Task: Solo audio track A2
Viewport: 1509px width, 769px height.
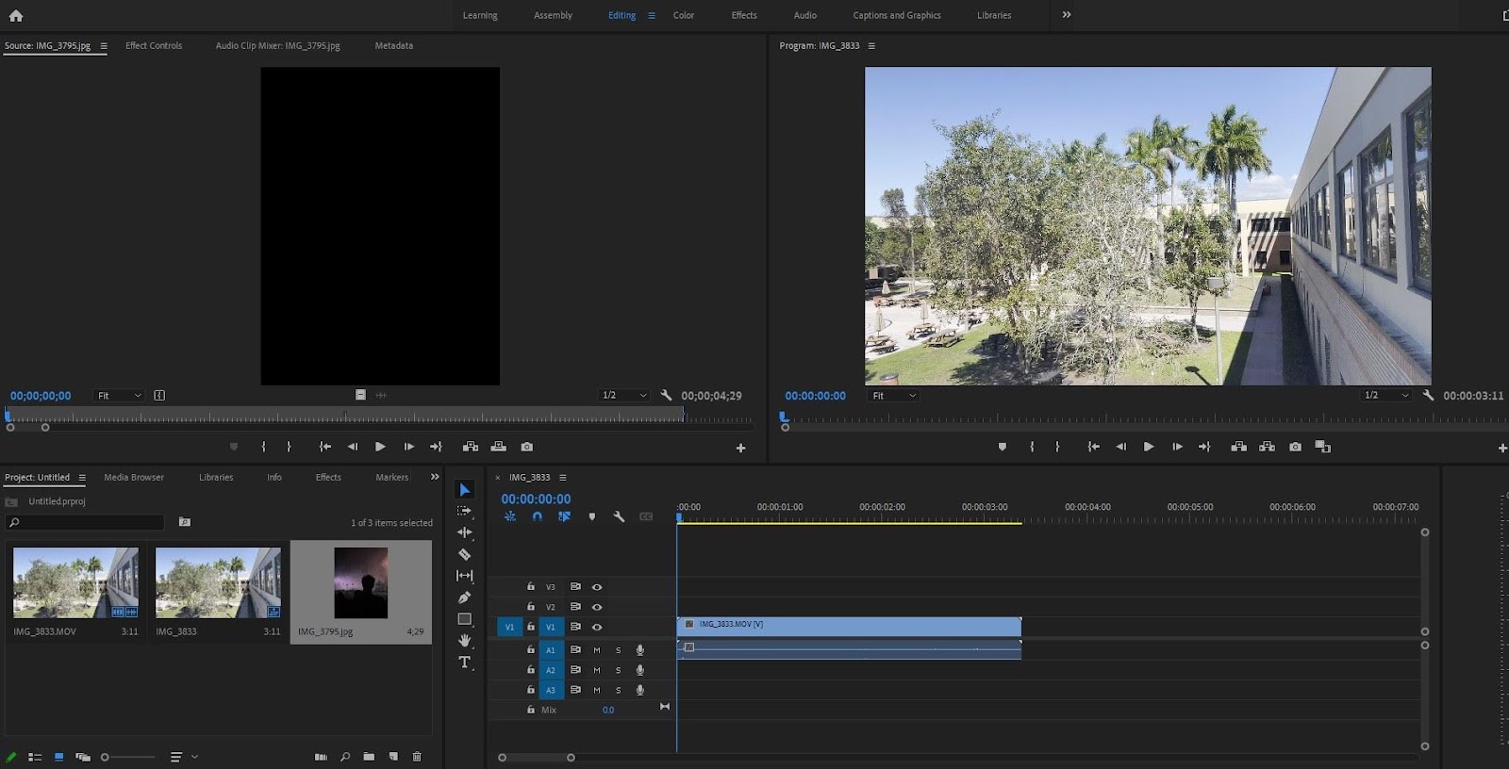Action: (x=619, y=670)
